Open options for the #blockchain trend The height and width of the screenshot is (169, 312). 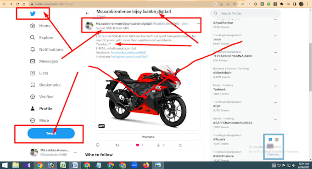pyautogui.click(x=275, y=69)
